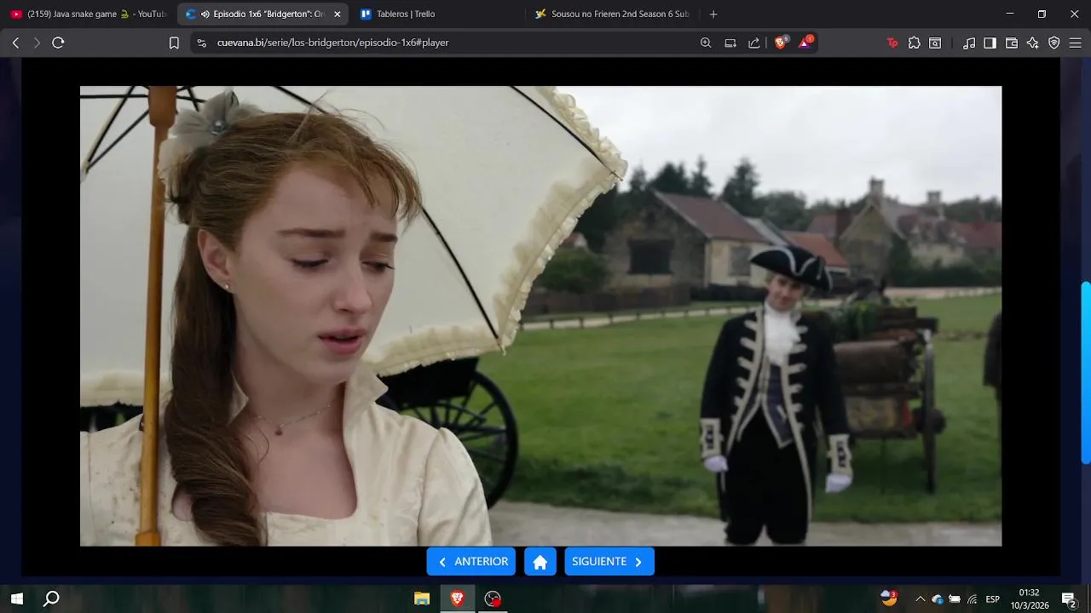1091x613 pixels.
Task: Open the Brave Wallet icon
Action: 1012,43
